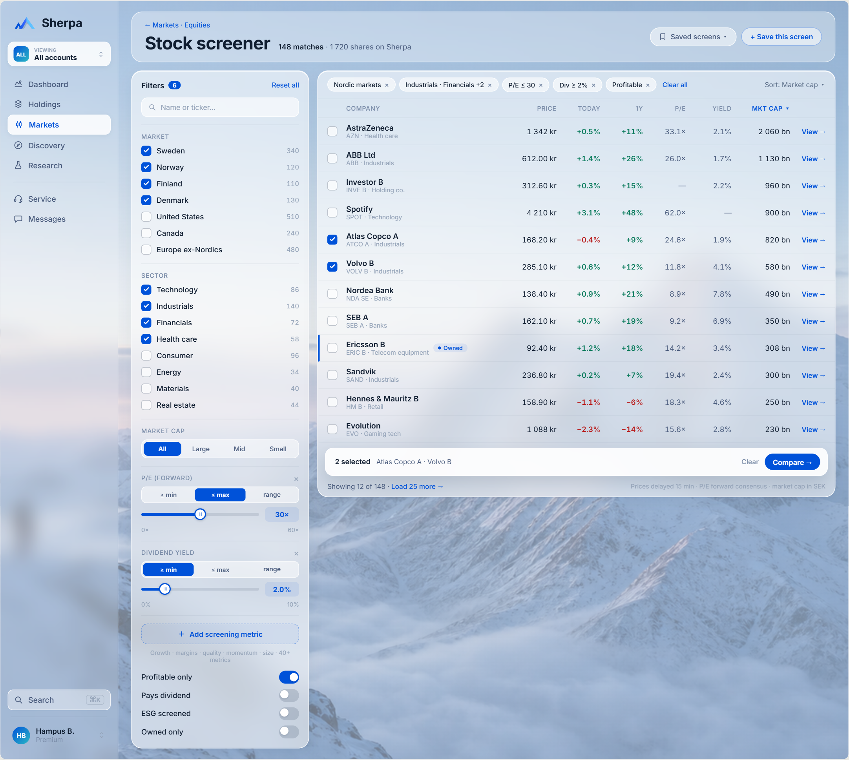Focus the Name or ticker search field
This screenshot has height=760, width=849.
tap(220, 108)
